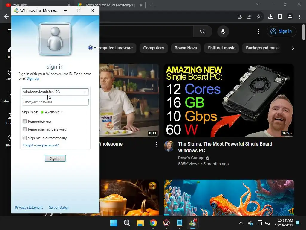
Task: Open Windows taskbar search
Action: point(127,223)
